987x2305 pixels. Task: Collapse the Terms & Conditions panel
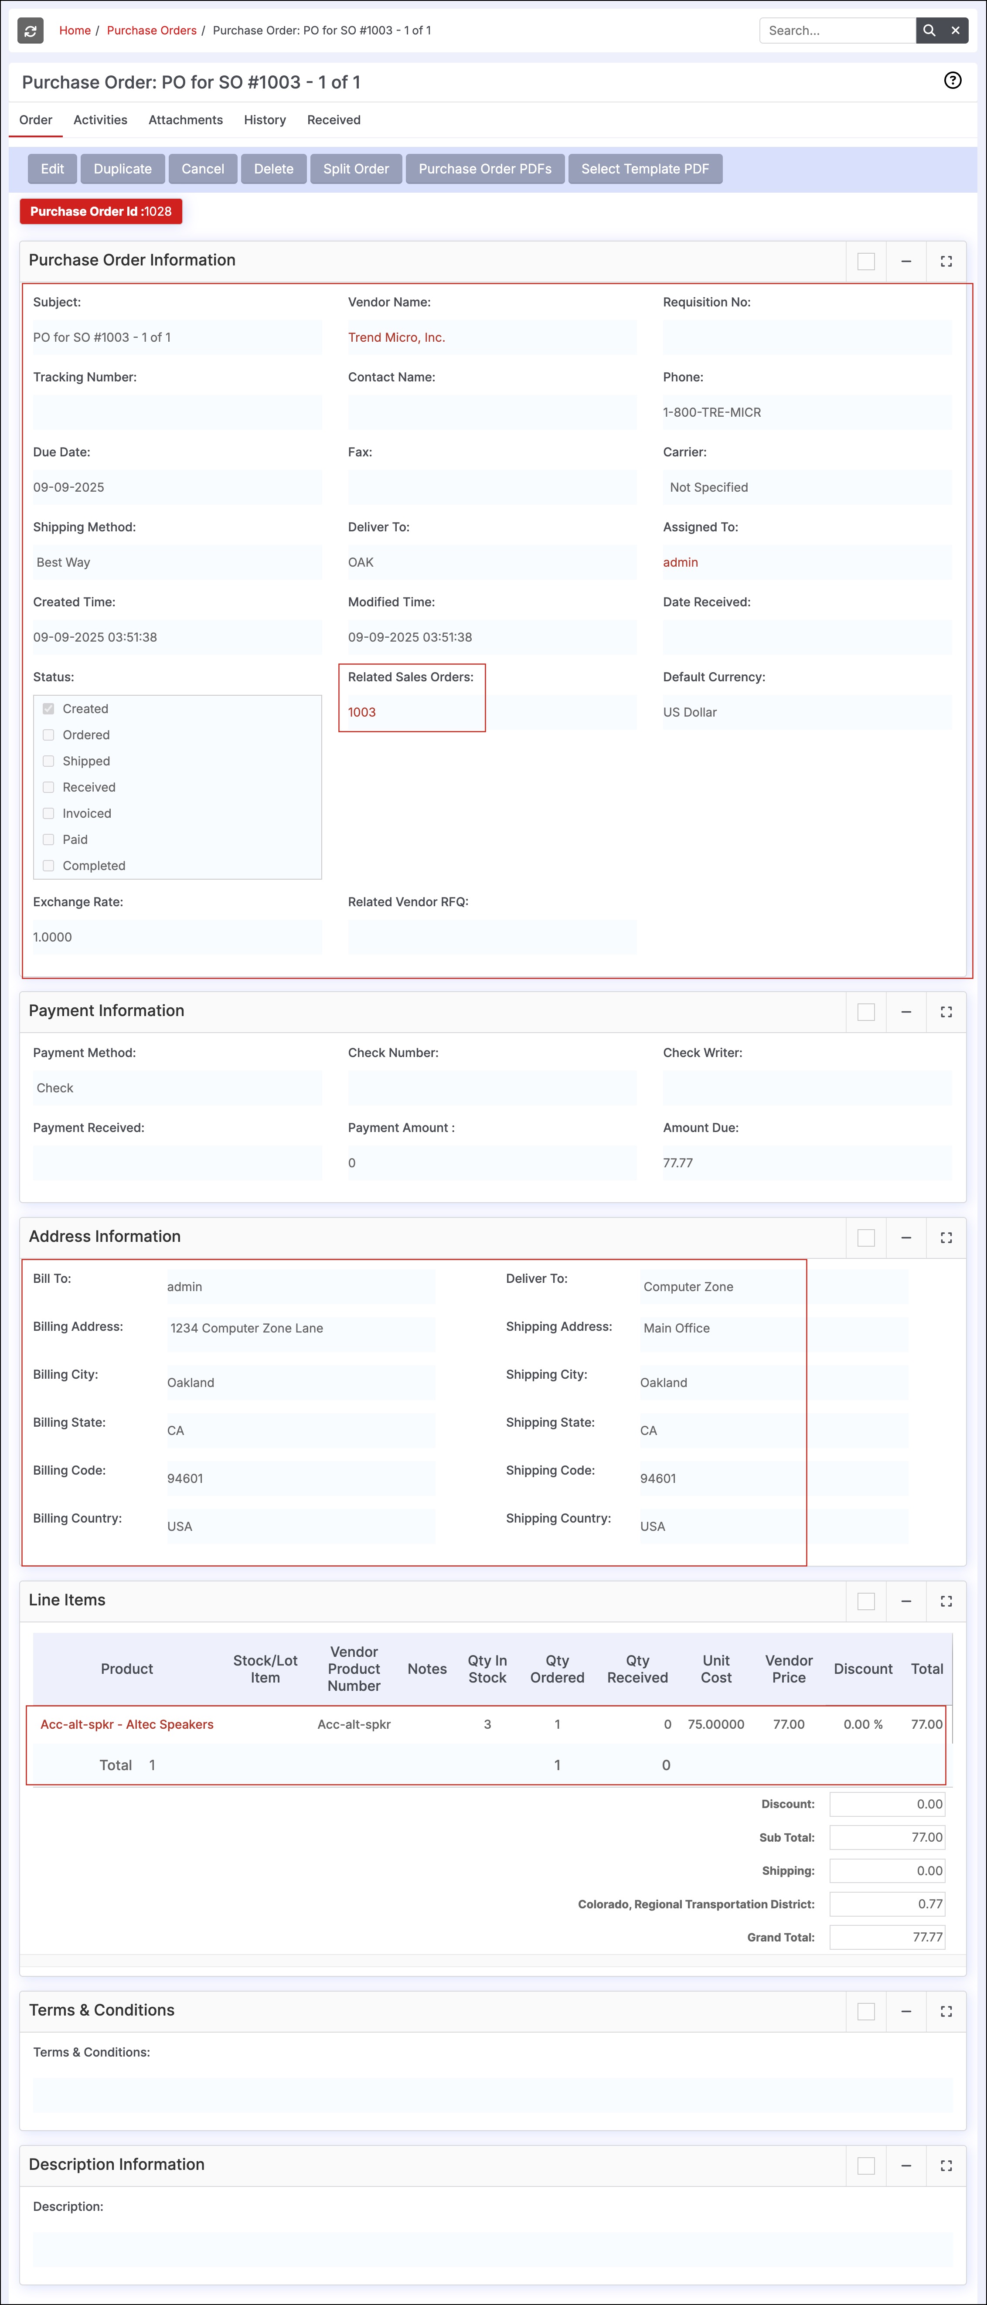(905, 2011)
